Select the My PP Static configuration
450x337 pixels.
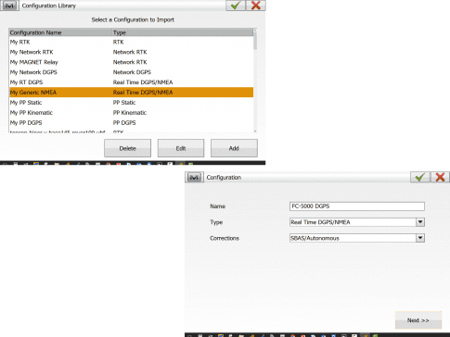coord(131,103)
